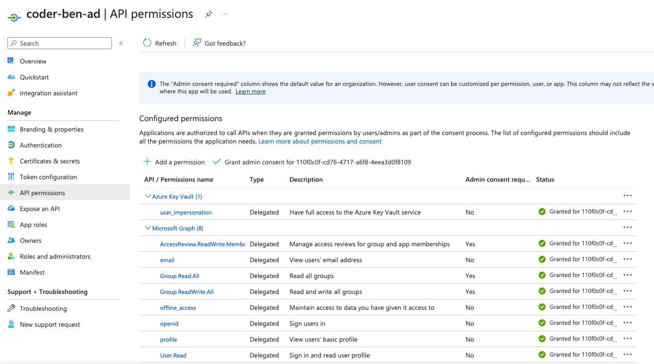Open the Quickstart section
Screen dimensions: 654x364
pos(35,76)
